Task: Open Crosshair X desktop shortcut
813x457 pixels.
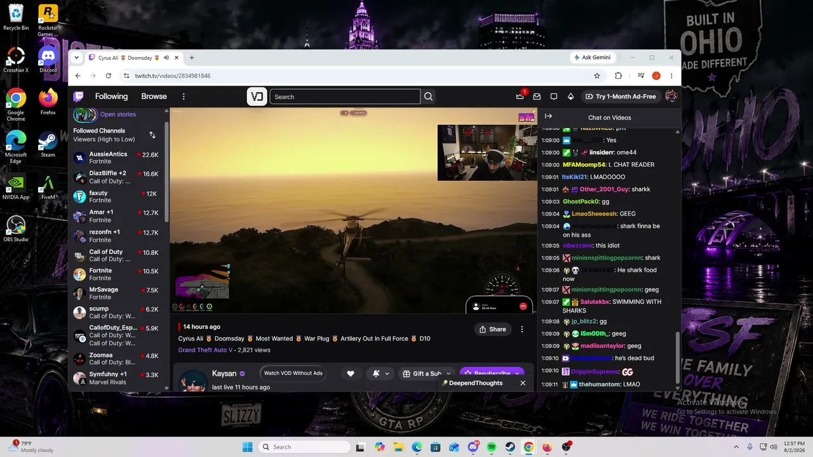Action: pyautogui.click(x=16, y=60)
